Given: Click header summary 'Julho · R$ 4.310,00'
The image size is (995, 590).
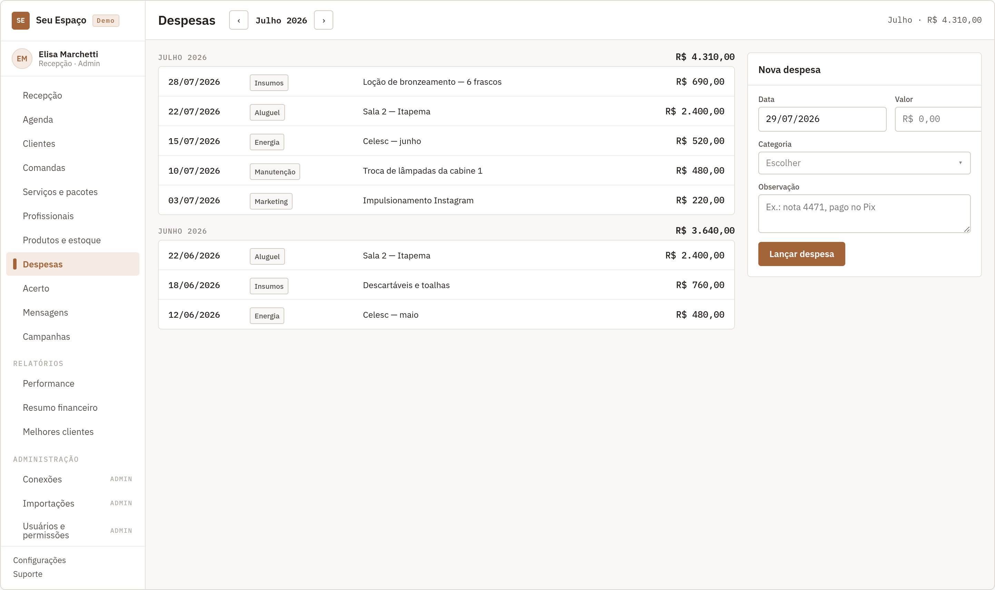Looking at the screenshot, I should 935,20.
